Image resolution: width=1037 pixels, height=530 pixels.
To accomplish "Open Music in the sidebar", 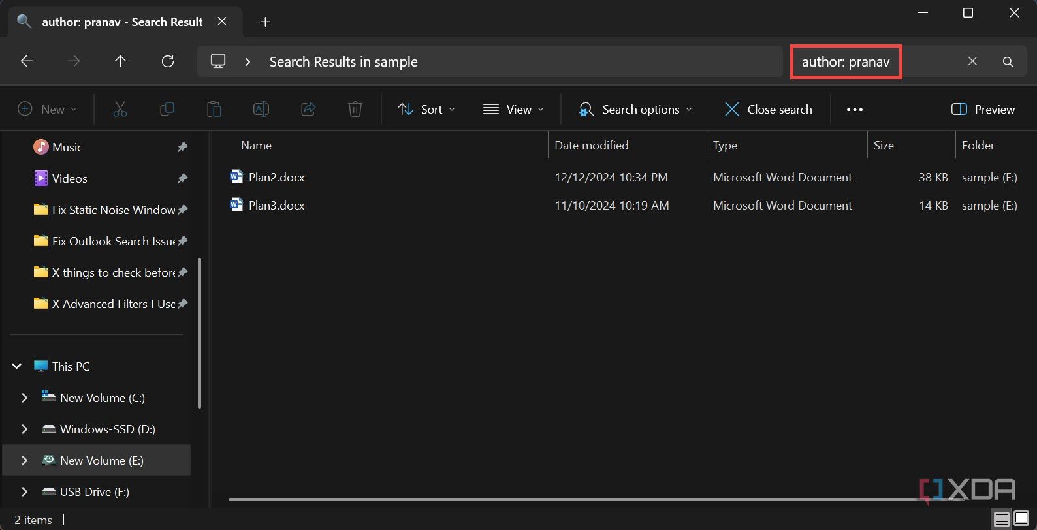I will click(67, 148).
